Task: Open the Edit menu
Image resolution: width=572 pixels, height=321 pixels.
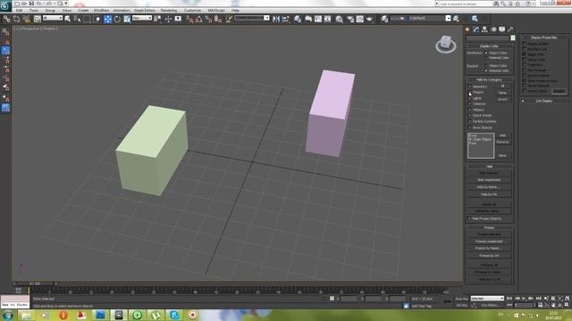Action: click(x=19, y=10)
